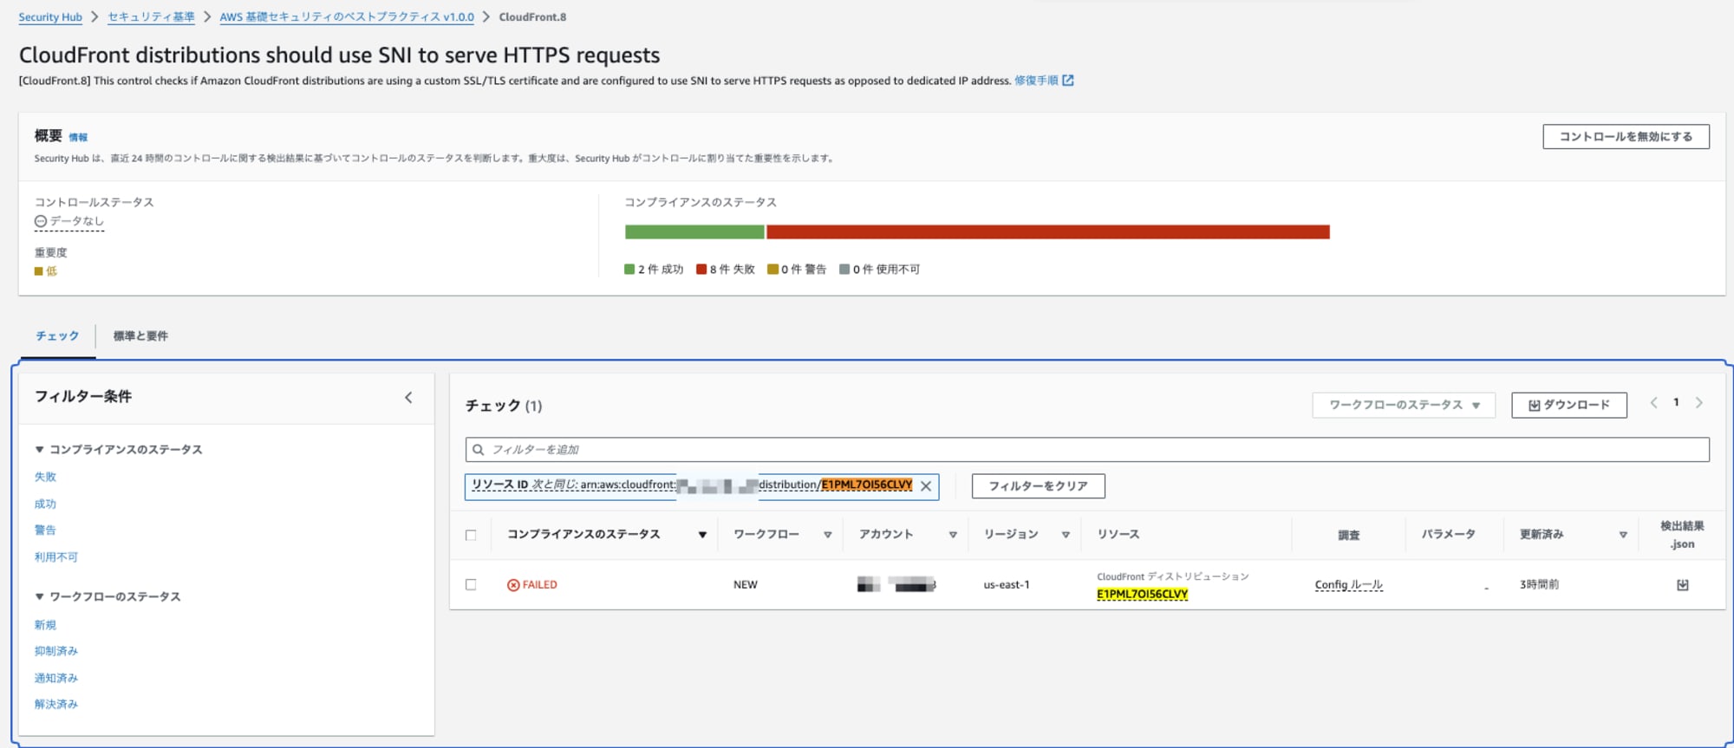1734x748 pixels.
Task: Open the 修復手順 remediation link
Action: click(1044, 81)
